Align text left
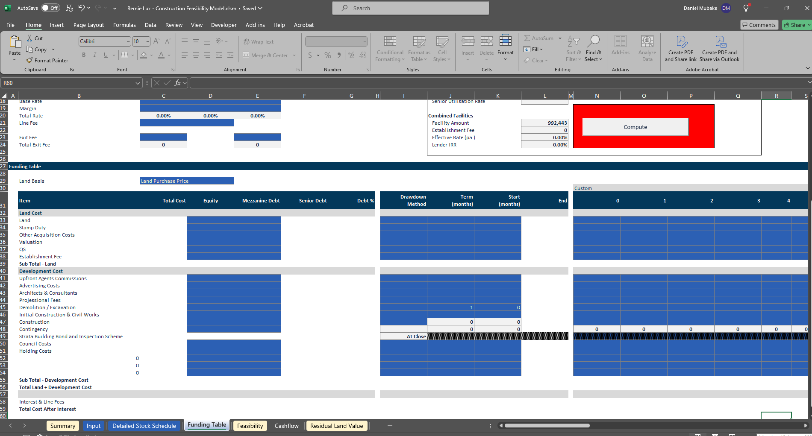 click(x=185, y=55)
